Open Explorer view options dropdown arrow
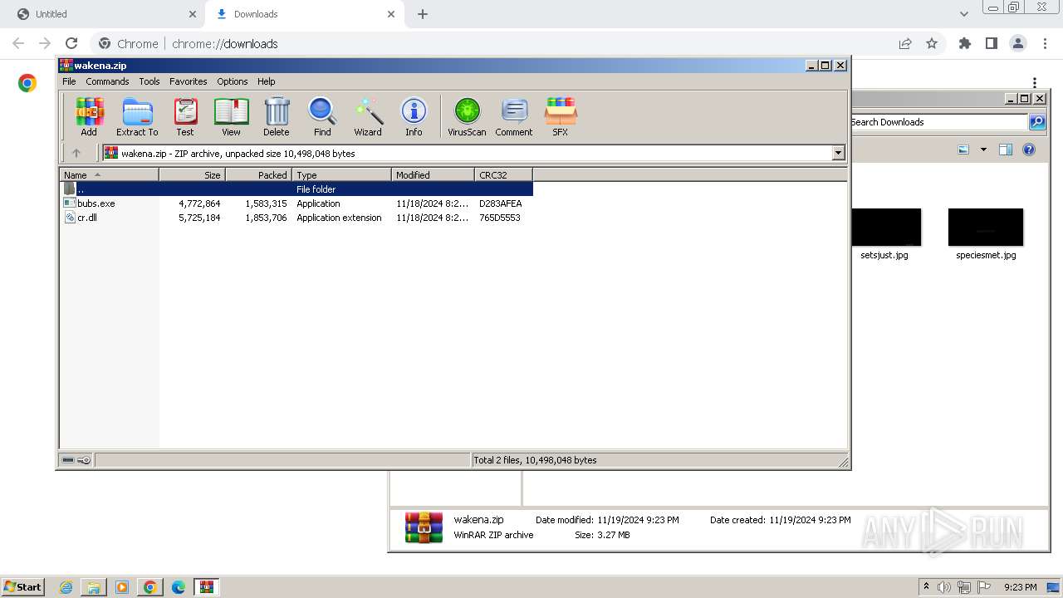 (983, 149)
